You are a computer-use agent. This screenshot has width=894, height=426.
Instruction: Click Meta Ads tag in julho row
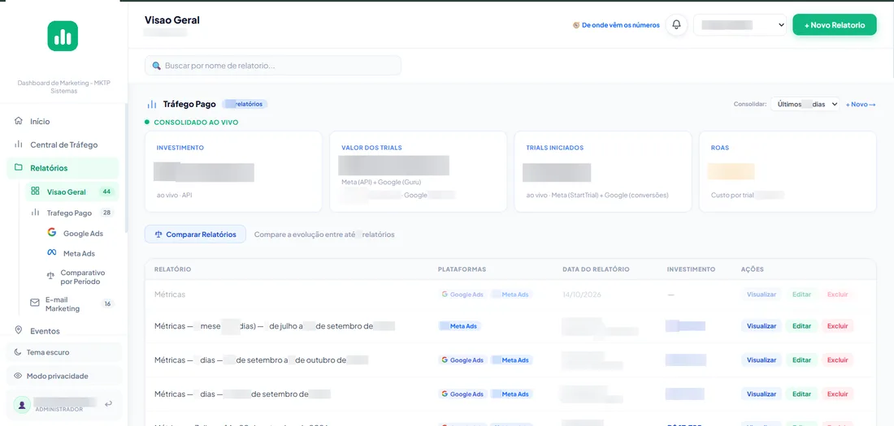coord(459,325)
